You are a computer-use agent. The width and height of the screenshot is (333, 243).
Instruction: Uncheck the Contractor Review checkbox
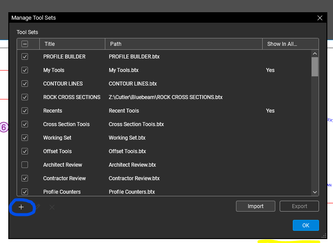click(24, 178)
